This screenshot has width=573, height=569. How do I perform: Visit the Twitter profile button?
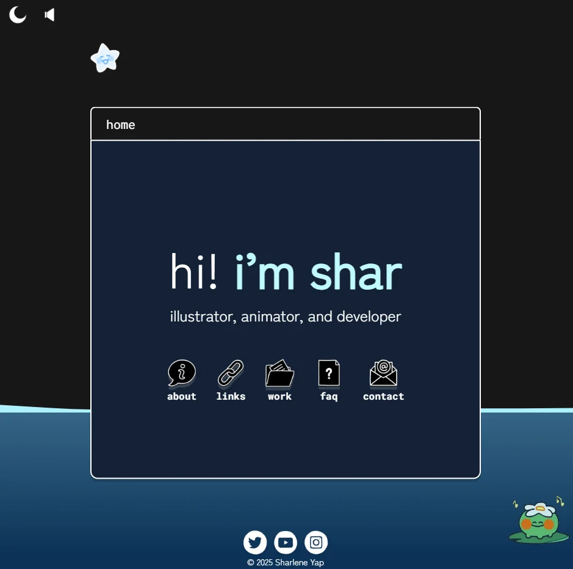coord(255,542)
